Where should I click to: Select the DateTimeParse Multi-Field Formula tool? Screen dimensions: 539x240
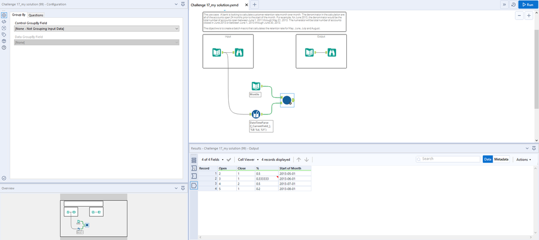256,114
